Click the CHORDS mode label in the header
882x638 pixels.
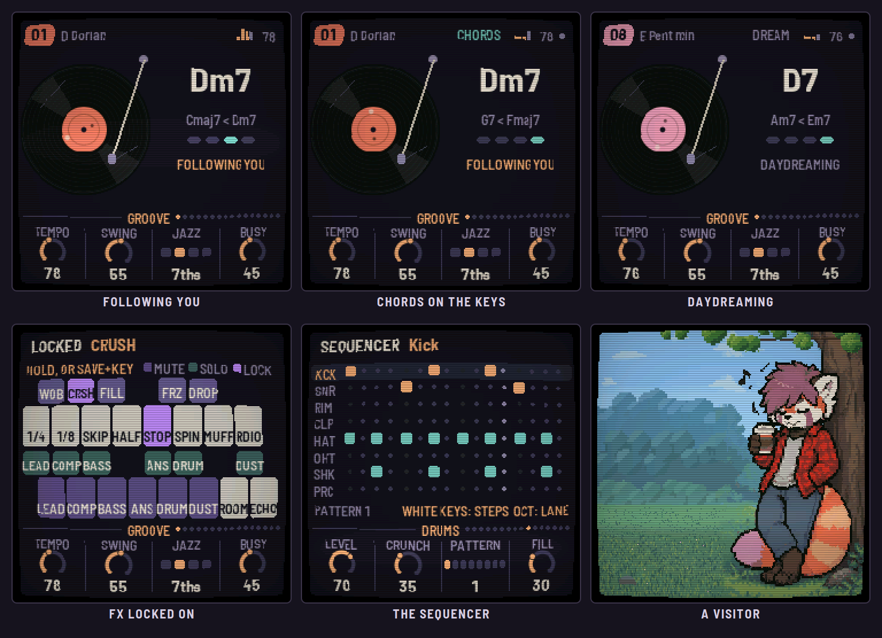click(x=479, y=36)
